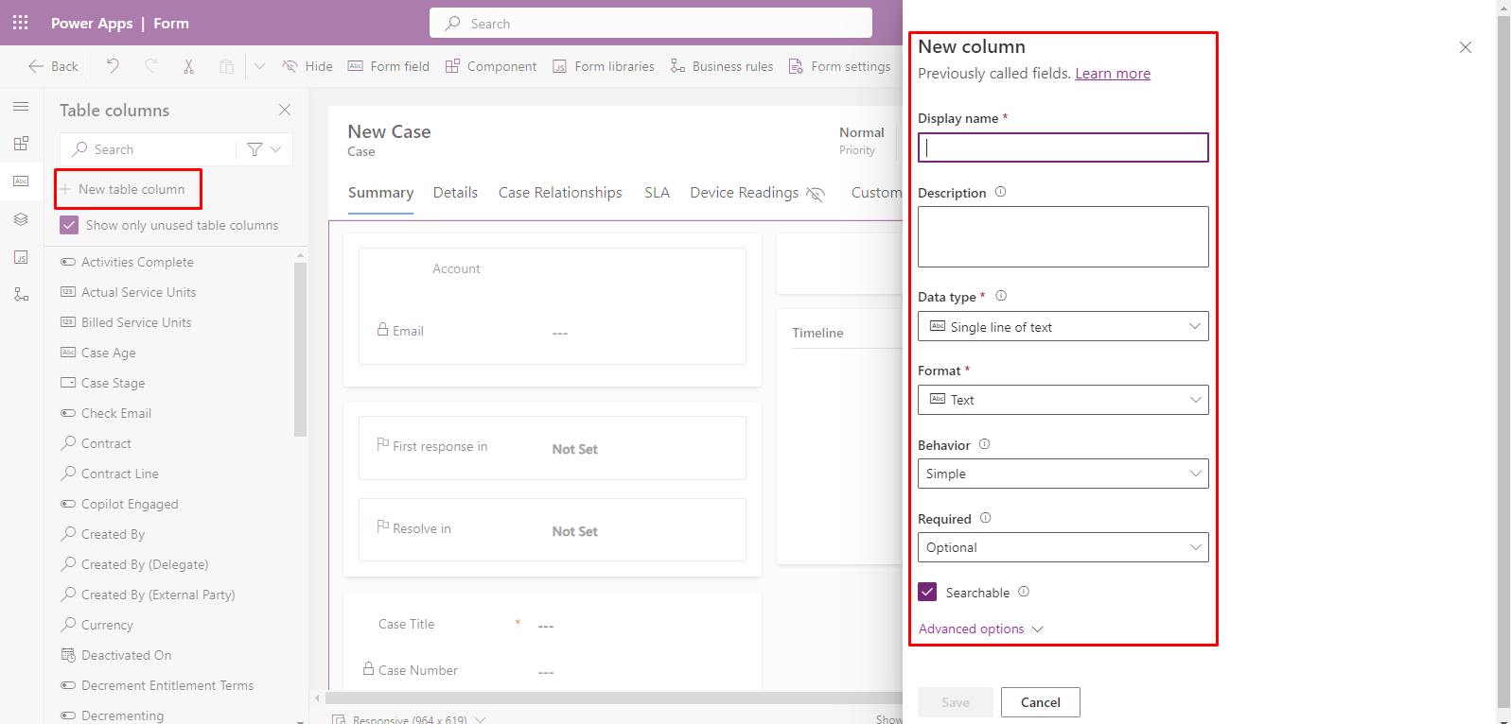This screenshot has height=724, width=1511.
Task: Open Components pane icon in left rail
Action: tap(21, 144)
